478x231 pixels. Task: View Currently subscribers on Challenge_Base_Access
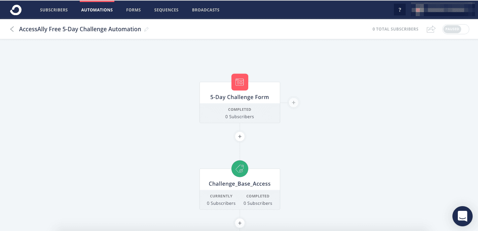pyautogui.click(x=221, y=200)
